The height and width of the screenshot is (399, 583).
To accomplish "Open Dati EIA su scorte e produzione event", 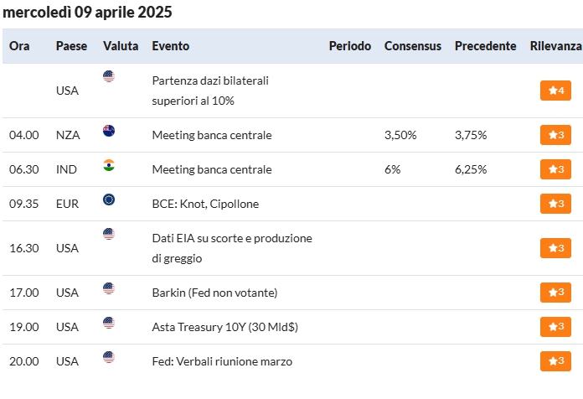I will tap(232, 248).
